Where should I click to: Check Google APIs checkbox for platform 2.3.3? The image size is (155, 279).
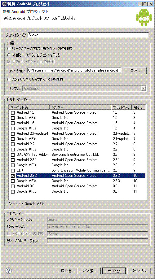pos(13,181)
